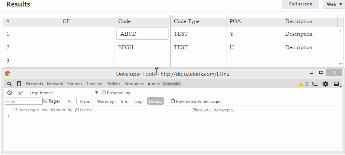Check the Regex filter checkbox
The height and width of the screenshot is (155, 345).
pyautogui.click(x=46, y=101)
